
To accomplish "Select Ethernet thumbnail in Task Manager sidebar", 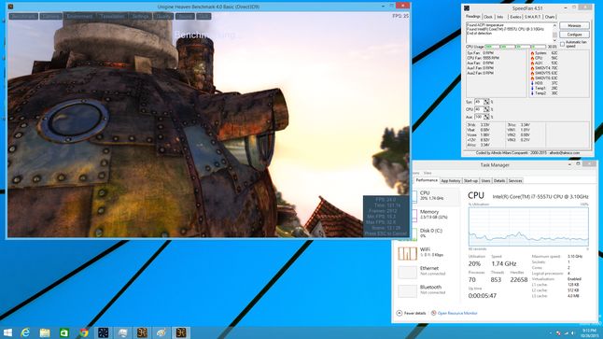I will pyautogui.click(x=407, y=272).
